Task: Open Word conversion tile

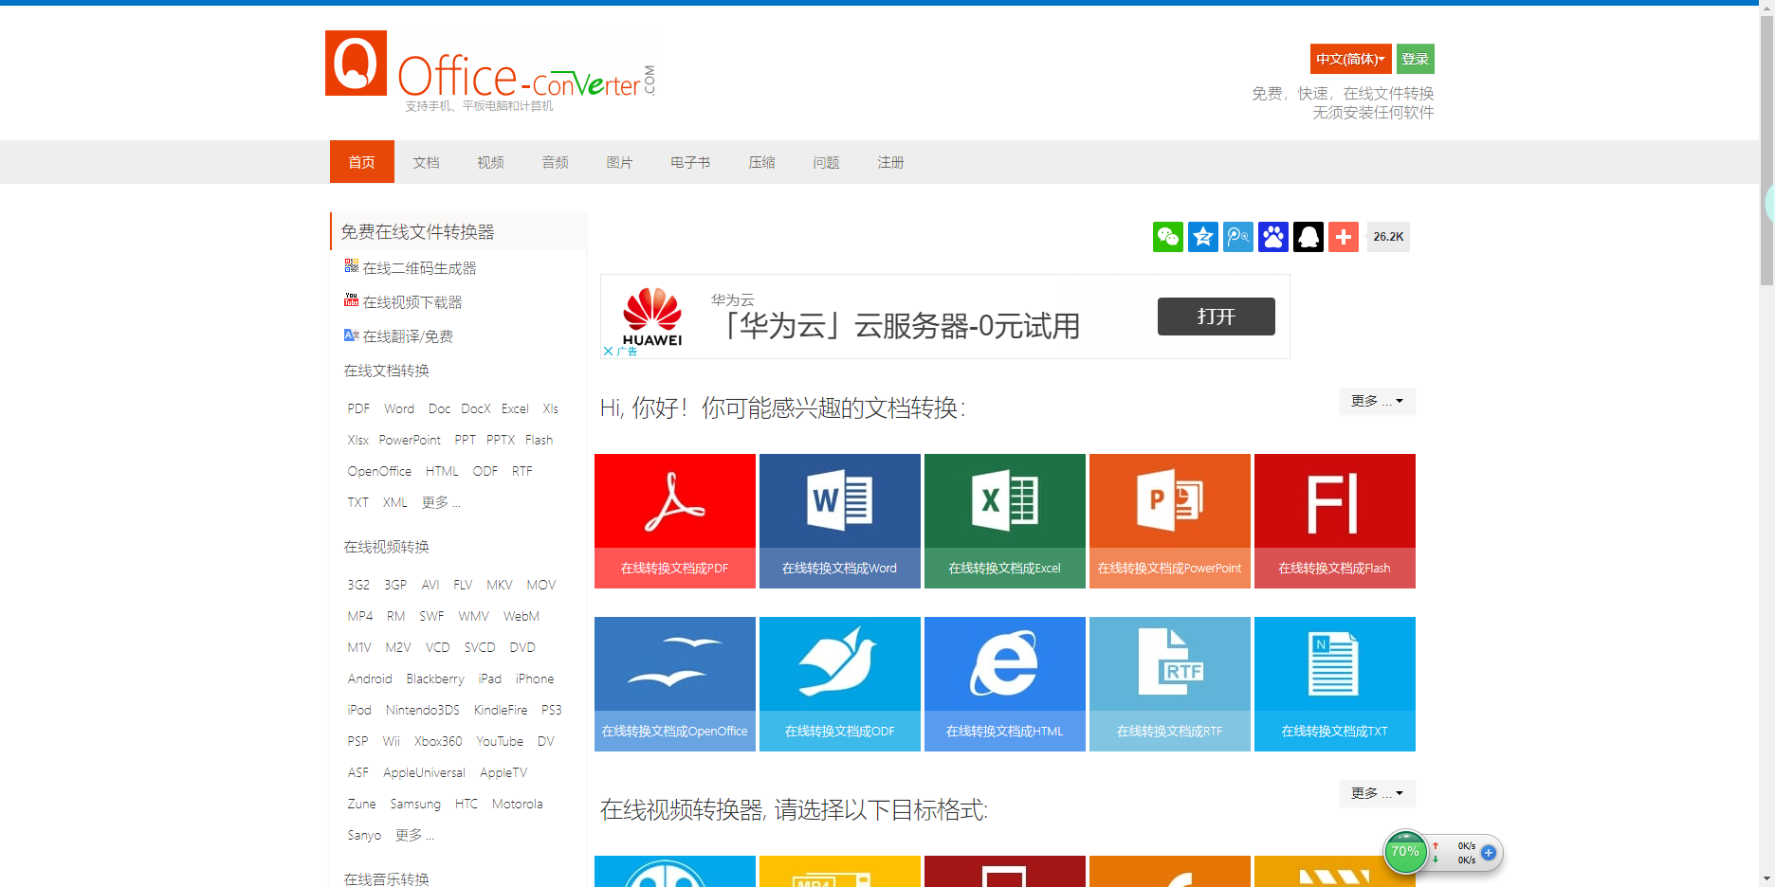Action: pyautogui.click(x=840, y=521)
